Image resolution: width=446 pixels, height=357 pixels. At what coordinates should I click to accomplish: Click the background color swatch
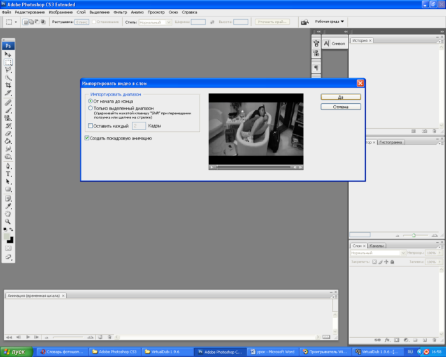pyautogui.click(x=10, y=240)
